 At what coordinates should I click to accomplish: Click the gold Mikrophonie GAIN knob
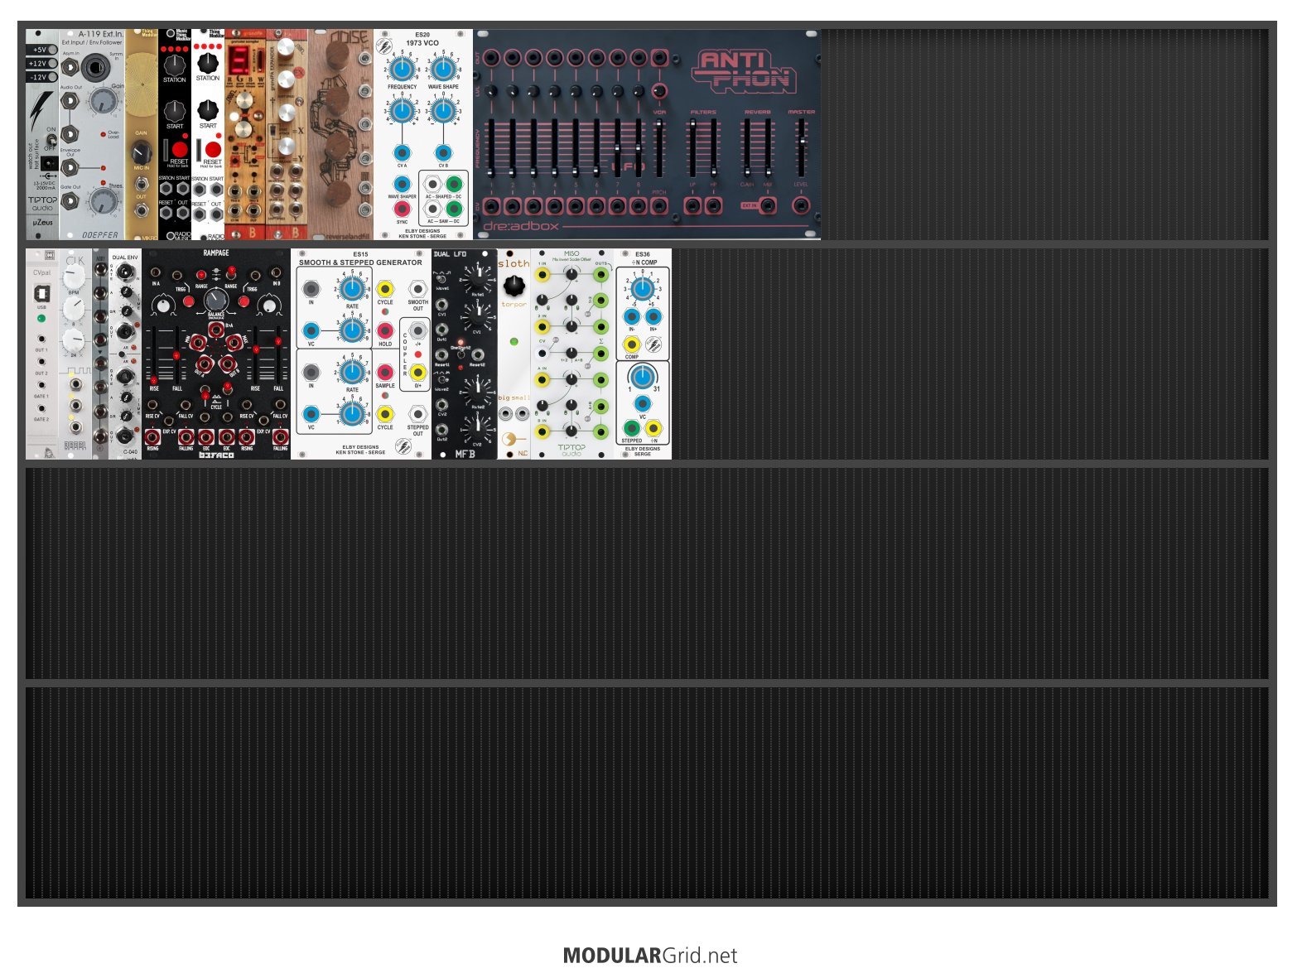[142, 152]
